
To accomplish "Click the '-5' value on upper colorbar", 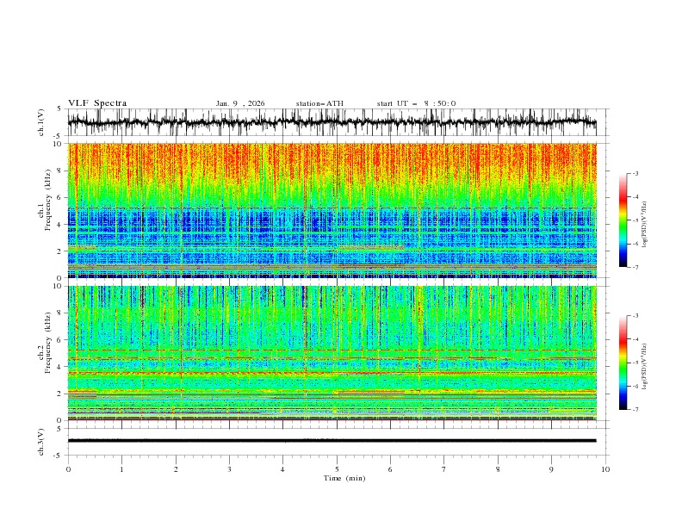I will (635, 220).
